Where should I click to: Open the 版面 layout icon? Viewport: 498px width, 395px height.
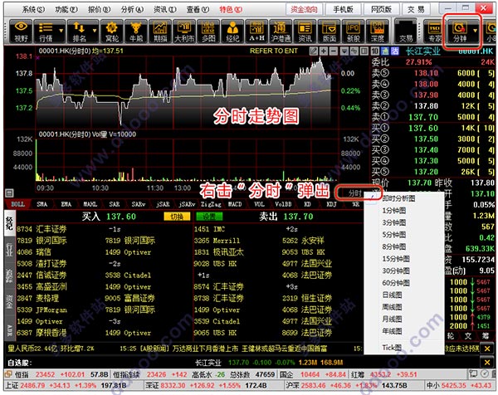click(x=329, y=31)
